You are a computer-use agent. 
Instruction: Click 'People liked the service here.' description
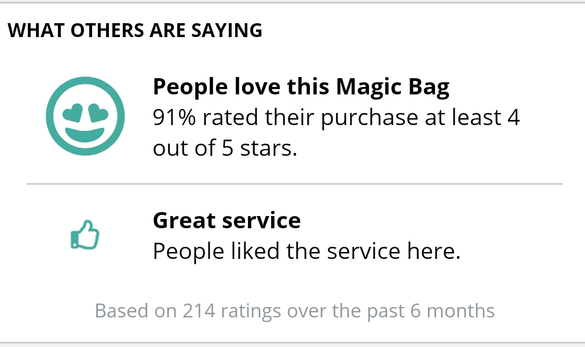(306, 251)
